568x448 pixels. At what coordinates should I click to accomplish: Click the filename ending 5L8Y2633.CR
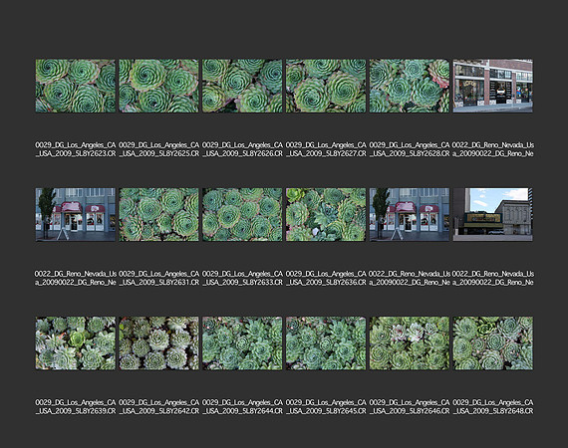coord(242,278)
